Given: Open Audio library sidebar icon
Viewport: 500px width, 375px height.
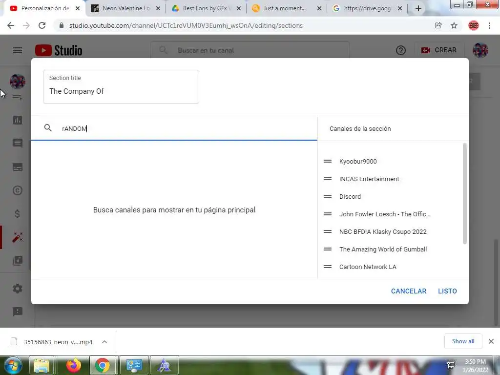Looking at the screenshot, I should [18, 261].
